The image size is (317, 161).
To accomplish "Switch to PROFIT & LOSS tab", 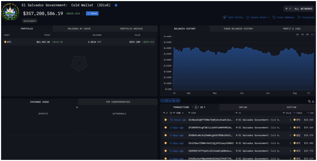I will coord(292,29).
